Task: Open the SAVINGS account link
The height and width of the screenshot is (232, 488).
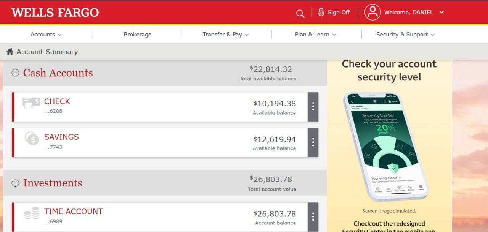Action: (x=61, y=137)
